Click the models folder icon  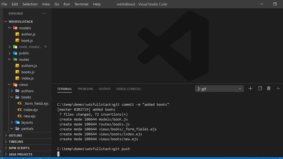tap(15, 28)
